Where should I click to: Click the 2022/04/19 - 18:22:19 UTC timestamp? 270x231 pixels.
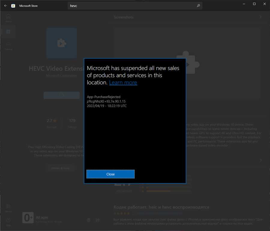click(x=107, y=106)
